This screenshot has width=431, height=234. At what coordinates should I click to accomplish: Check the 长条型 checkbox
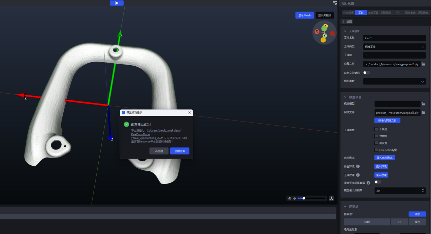click(376, 129)
